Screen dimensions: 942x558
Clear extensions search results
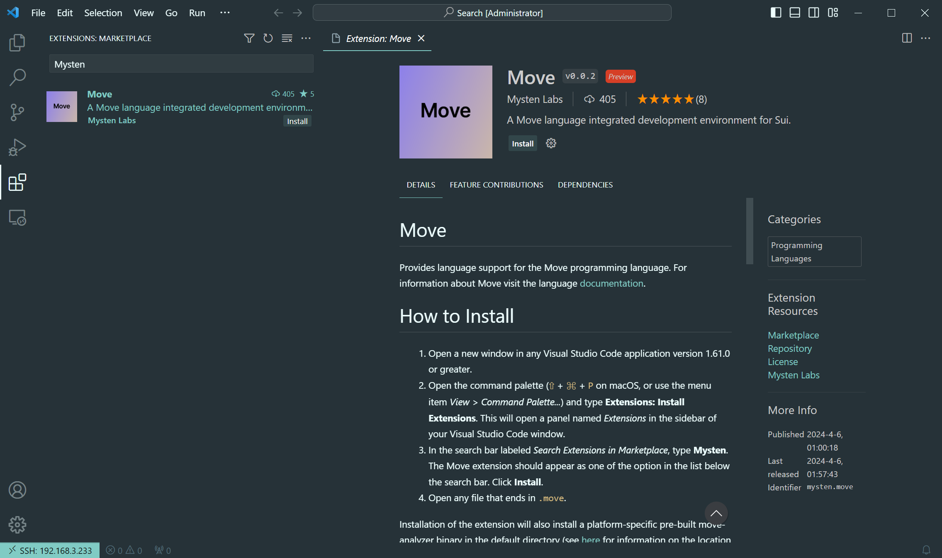pyautogui.click(x=287, y=38)
